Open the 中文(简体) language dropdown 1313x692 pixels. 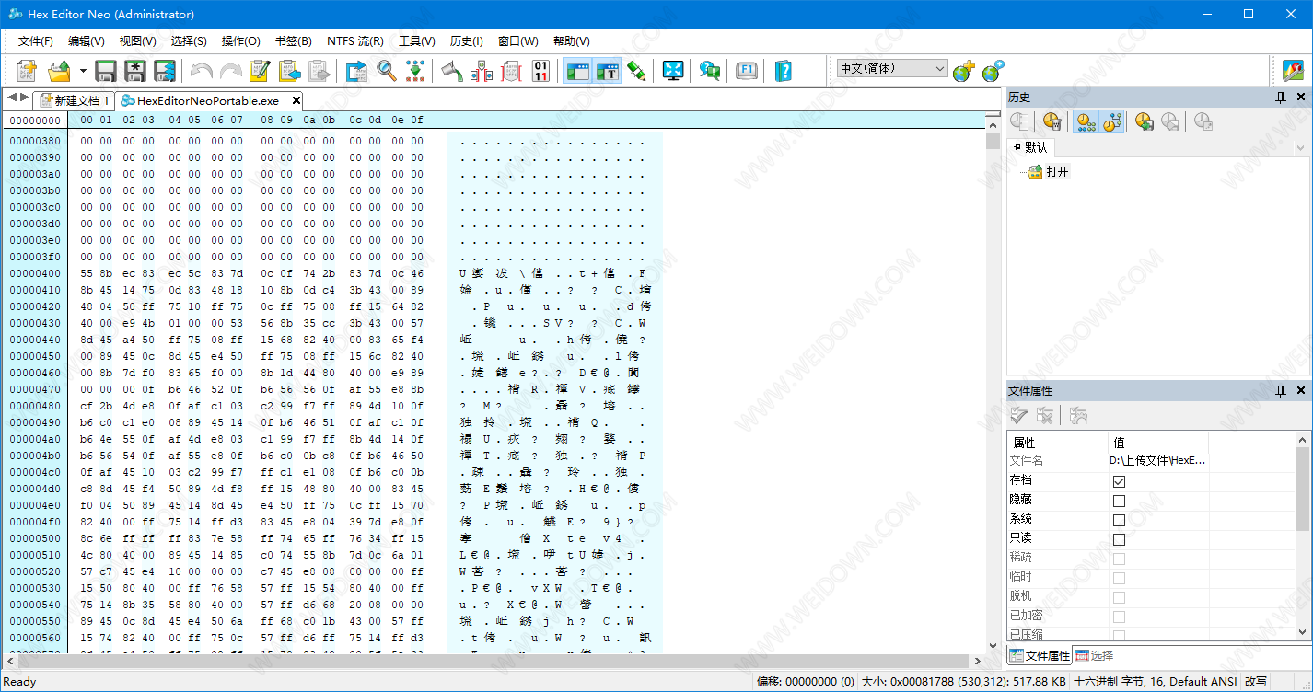891,68
